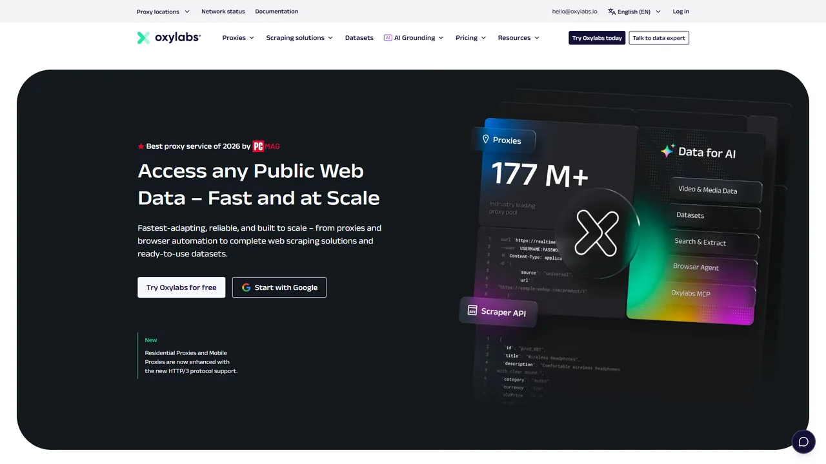
Task: Click Start with Google button
Action: point(279,287)
